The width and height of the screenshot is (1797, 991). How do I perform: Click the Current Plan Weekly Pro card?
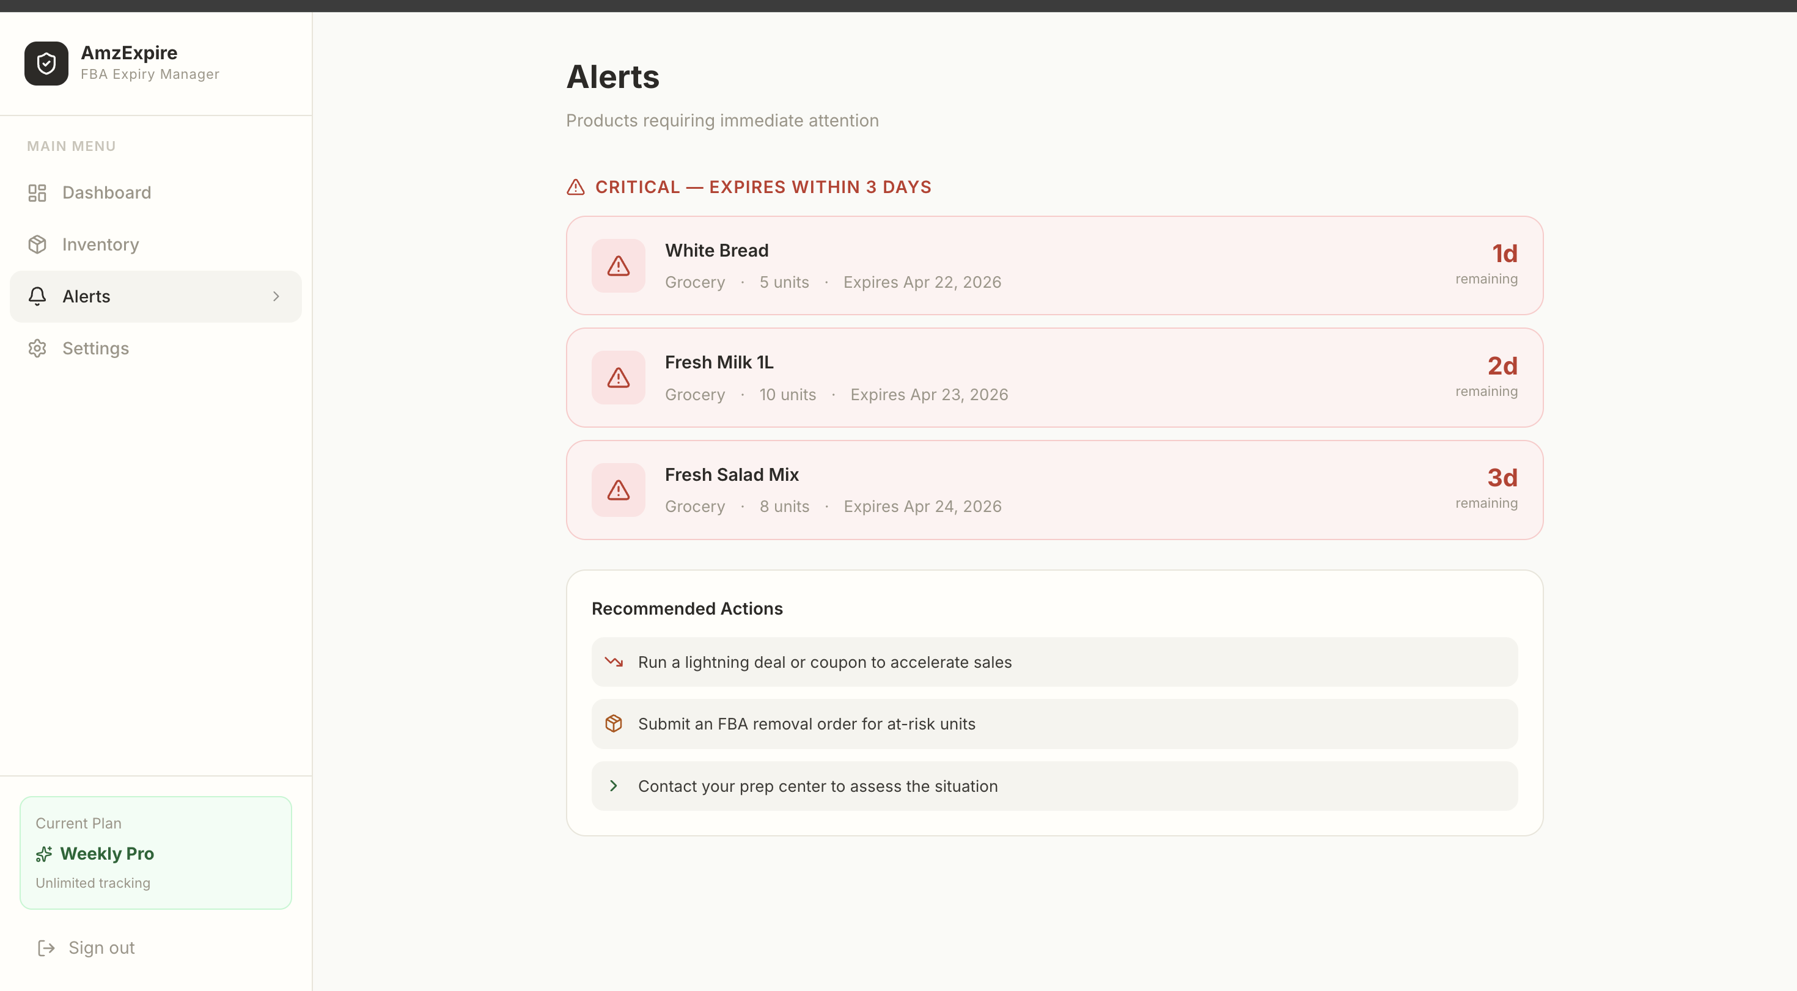156,853
